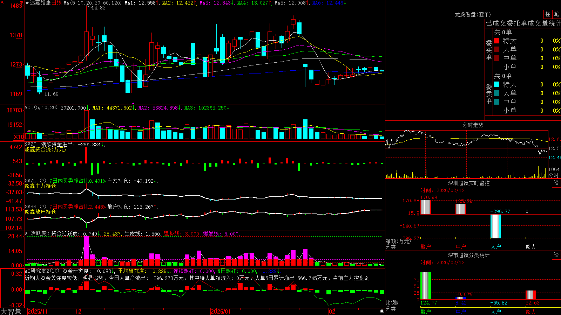
Task: Click the SVZL (7) indicator label
Action: (35, 181)
